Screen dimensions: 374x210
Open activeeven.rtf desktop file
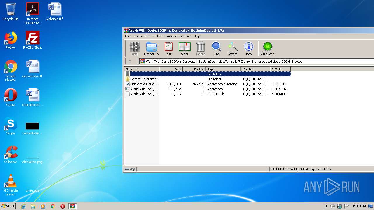point(32,69)
